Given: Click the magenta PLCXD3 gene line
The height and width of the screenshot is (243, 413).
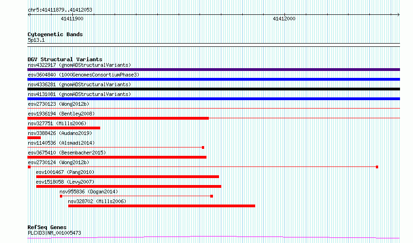Looking at the screenshot, I should pos(213,237).
